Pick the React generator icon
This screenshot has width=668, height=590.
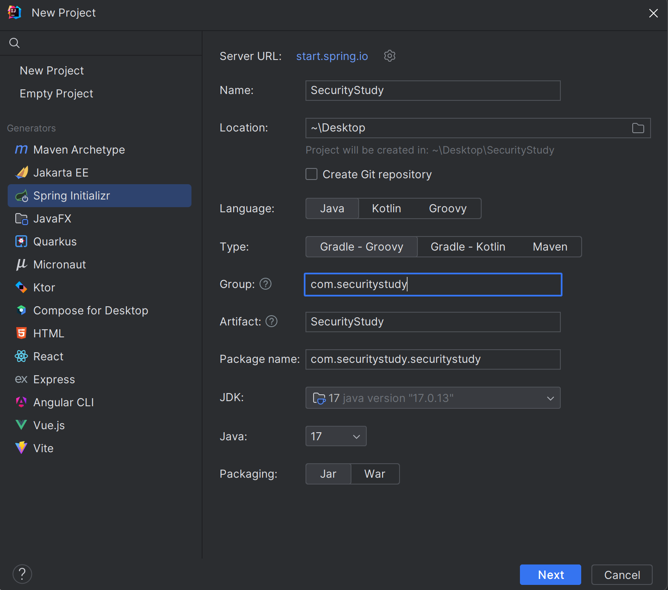pos(21,356)
